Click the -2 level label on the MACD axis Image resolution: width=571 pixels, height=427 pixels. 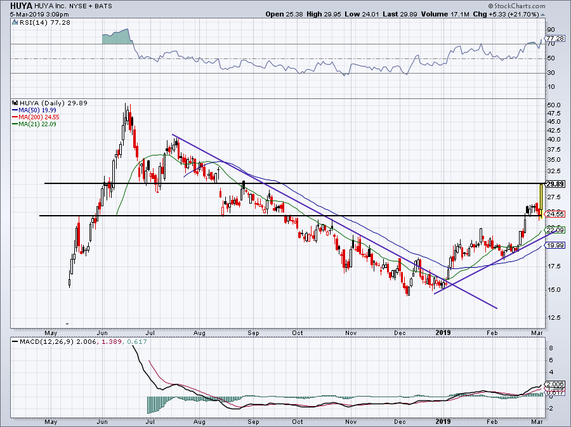pyautogui.click(x=550, y=409)
